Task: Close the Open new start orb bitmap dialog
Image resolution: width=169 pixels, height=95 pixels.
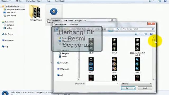Action: tap(151, 24)
